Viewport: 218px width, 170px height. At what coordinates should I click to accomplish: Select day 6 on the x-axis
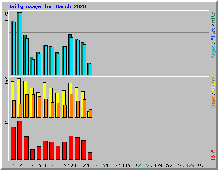[46, 165]
